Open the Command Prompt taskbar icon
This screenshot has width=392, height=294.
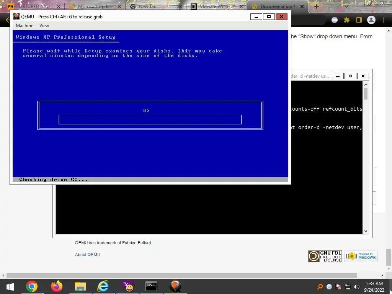pyautogui.click(x=151, y=286)
